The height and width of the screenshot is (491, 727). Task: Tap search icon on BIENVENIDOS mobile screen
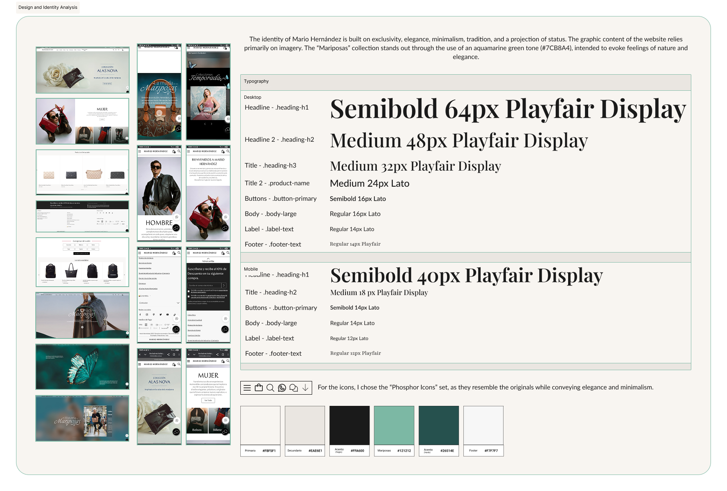pyautogui.click(x=228, y=151)
